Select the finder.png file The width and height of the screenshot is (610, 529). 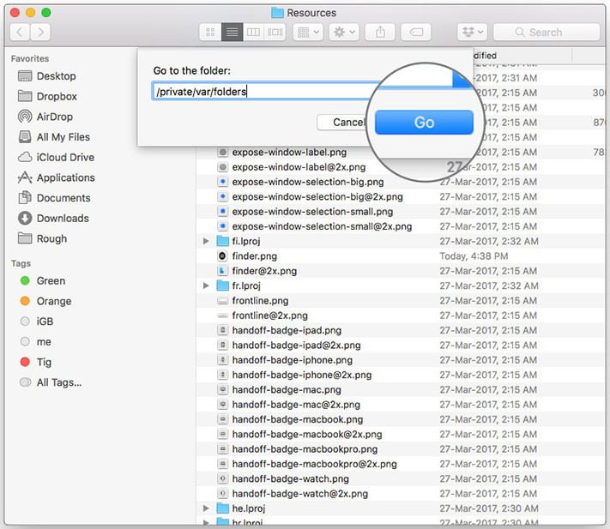pyautogui.click(x=255, y=256)
